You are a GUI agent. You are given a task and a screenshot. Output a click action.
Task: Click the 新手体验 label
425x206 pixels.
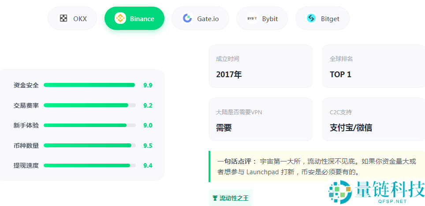click(26, 126)
